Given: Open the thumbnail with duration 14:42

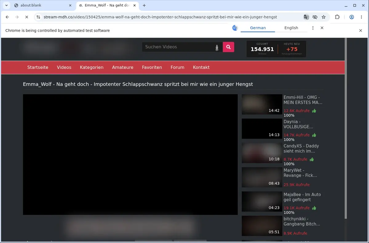Looking at the screenshot, I should 262,104.
